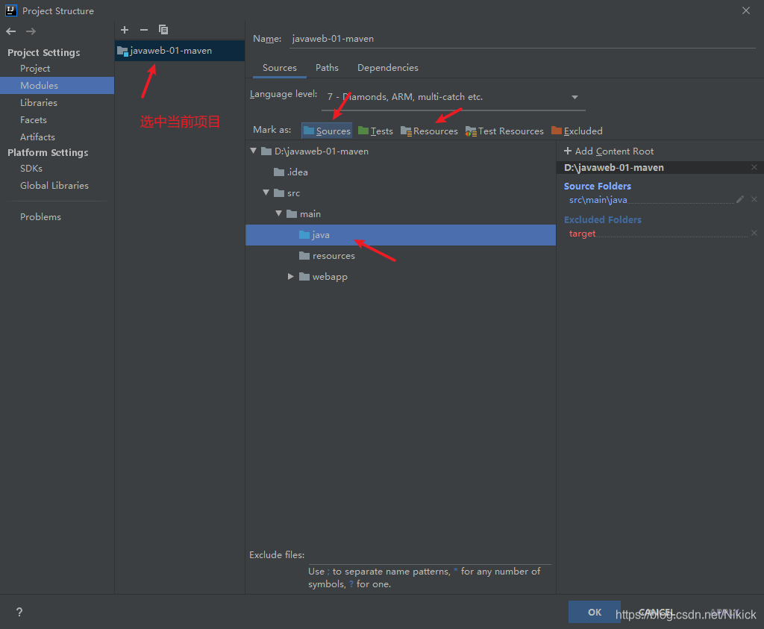Open Facets settings
The image size is (764, 629).
(x=33, y=120)
